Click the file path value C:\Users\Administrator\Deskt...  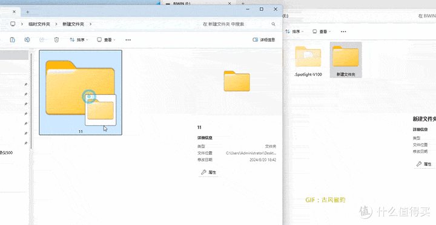(x=251, y=153)
